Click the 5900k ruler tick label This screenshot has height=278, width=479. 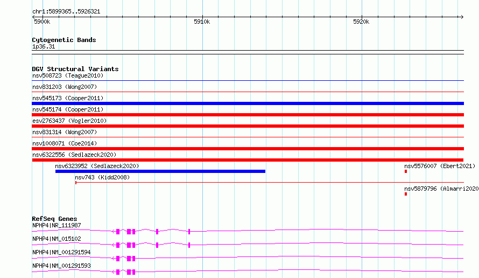point(42,22)
